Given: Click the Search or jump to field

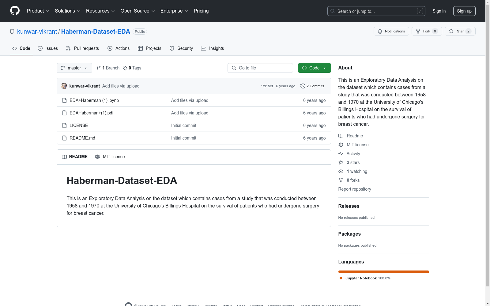Looking at the screenshot, I should point(376,11).
